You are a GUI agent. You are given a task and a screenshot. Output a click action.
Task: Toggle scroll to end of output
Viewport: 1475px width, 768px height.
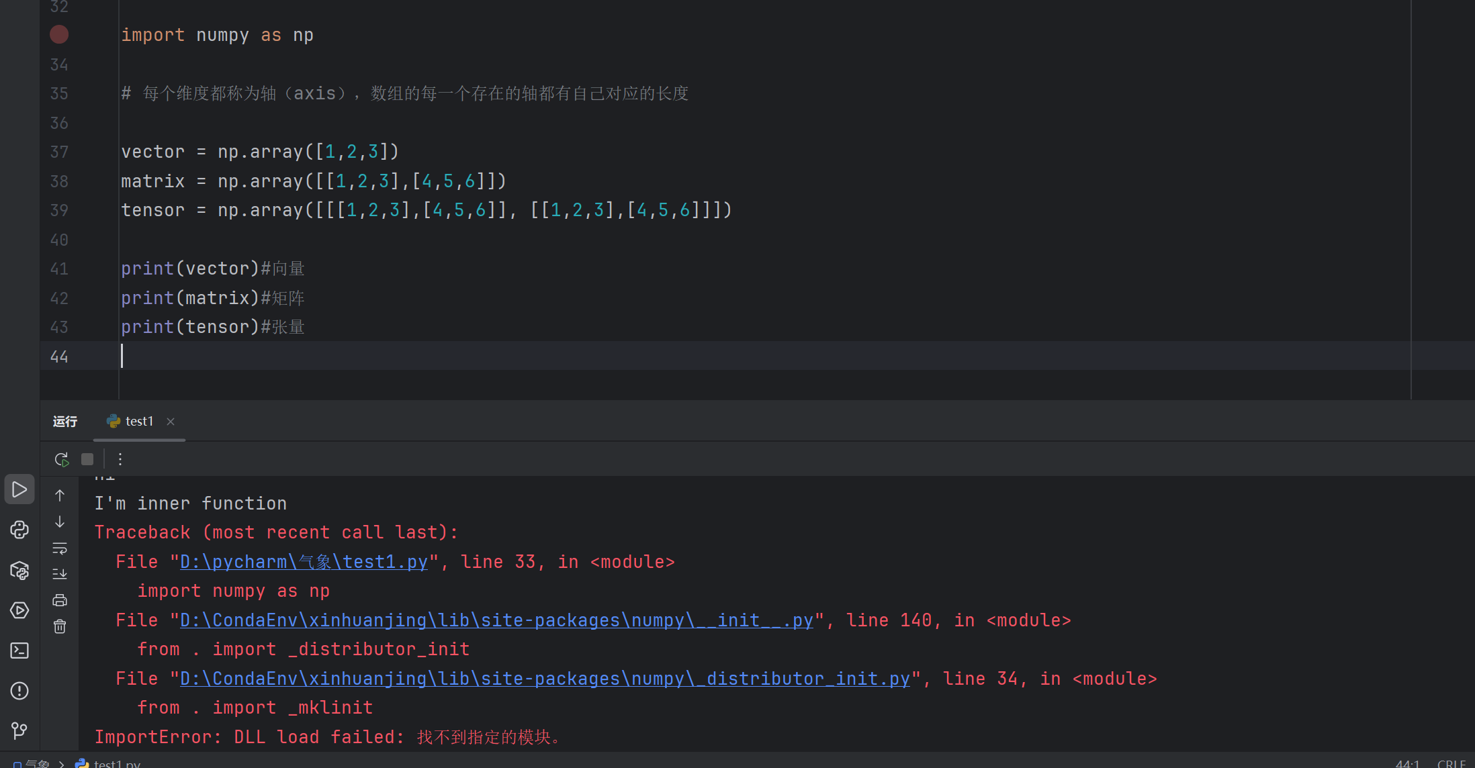point(60,574)
